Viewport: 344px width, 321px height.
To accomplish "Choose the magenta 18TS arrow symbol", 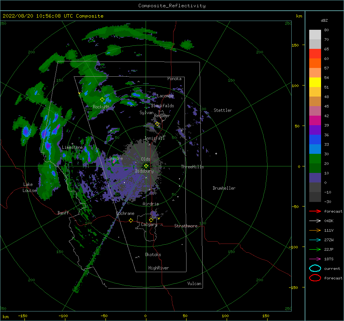I will pyautogui.click(x=315, y=259).
